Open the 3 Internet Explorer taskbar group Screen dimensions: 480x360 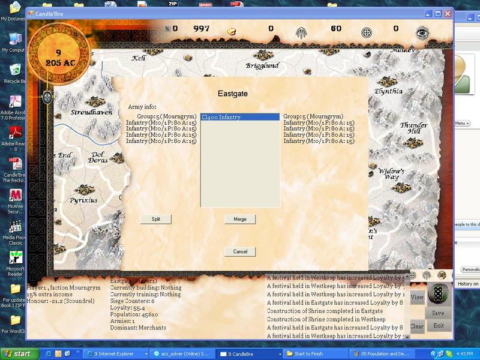point(116,354)
